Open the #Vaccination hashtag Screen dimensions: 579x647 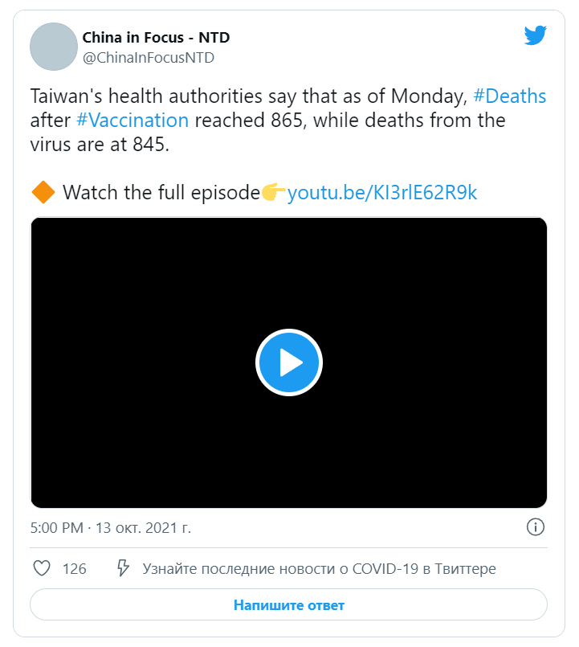tap(133, 120)
